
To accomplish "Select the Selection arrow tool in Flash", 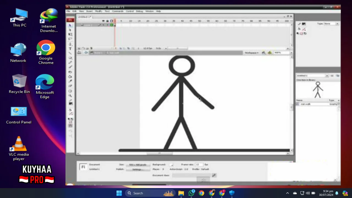I will [70, 25].
